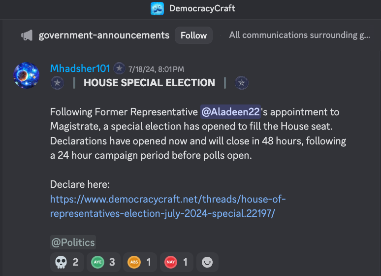Open the add reaction emoji picker

click(207, 262)
